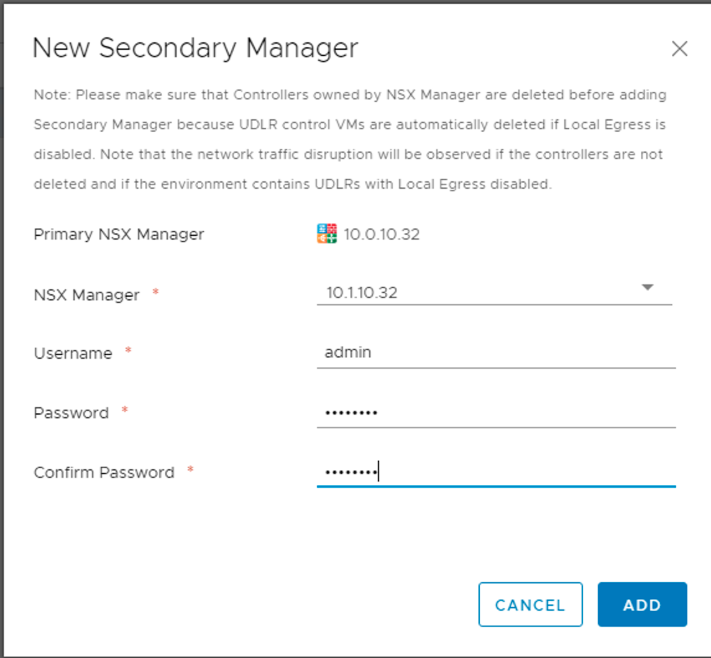
Task: Click the required asterisk beside NSX Manager
Action: 156,293
